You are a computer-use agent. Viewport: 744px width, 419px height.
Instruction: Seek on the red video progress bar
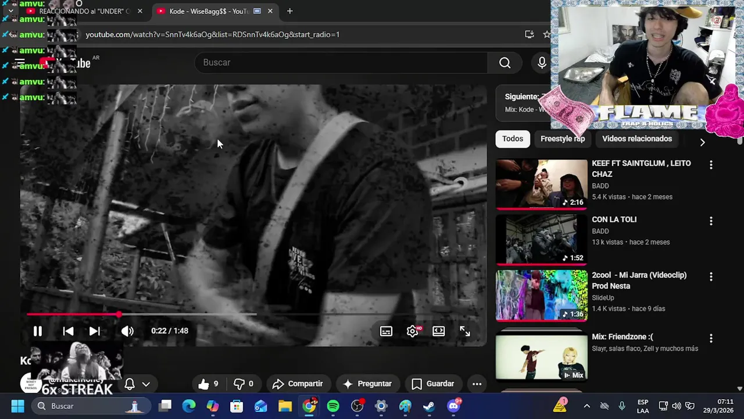point(253,314)
